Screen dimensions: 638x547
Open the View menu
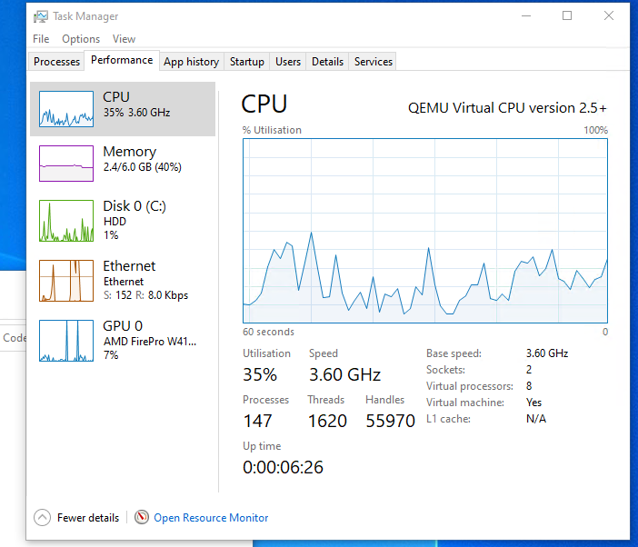[x=124, y=39]
